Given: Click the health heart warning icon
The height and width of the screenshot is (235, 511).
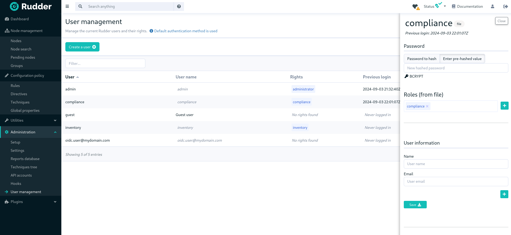Looking at the screenshot, I should 416,7.
